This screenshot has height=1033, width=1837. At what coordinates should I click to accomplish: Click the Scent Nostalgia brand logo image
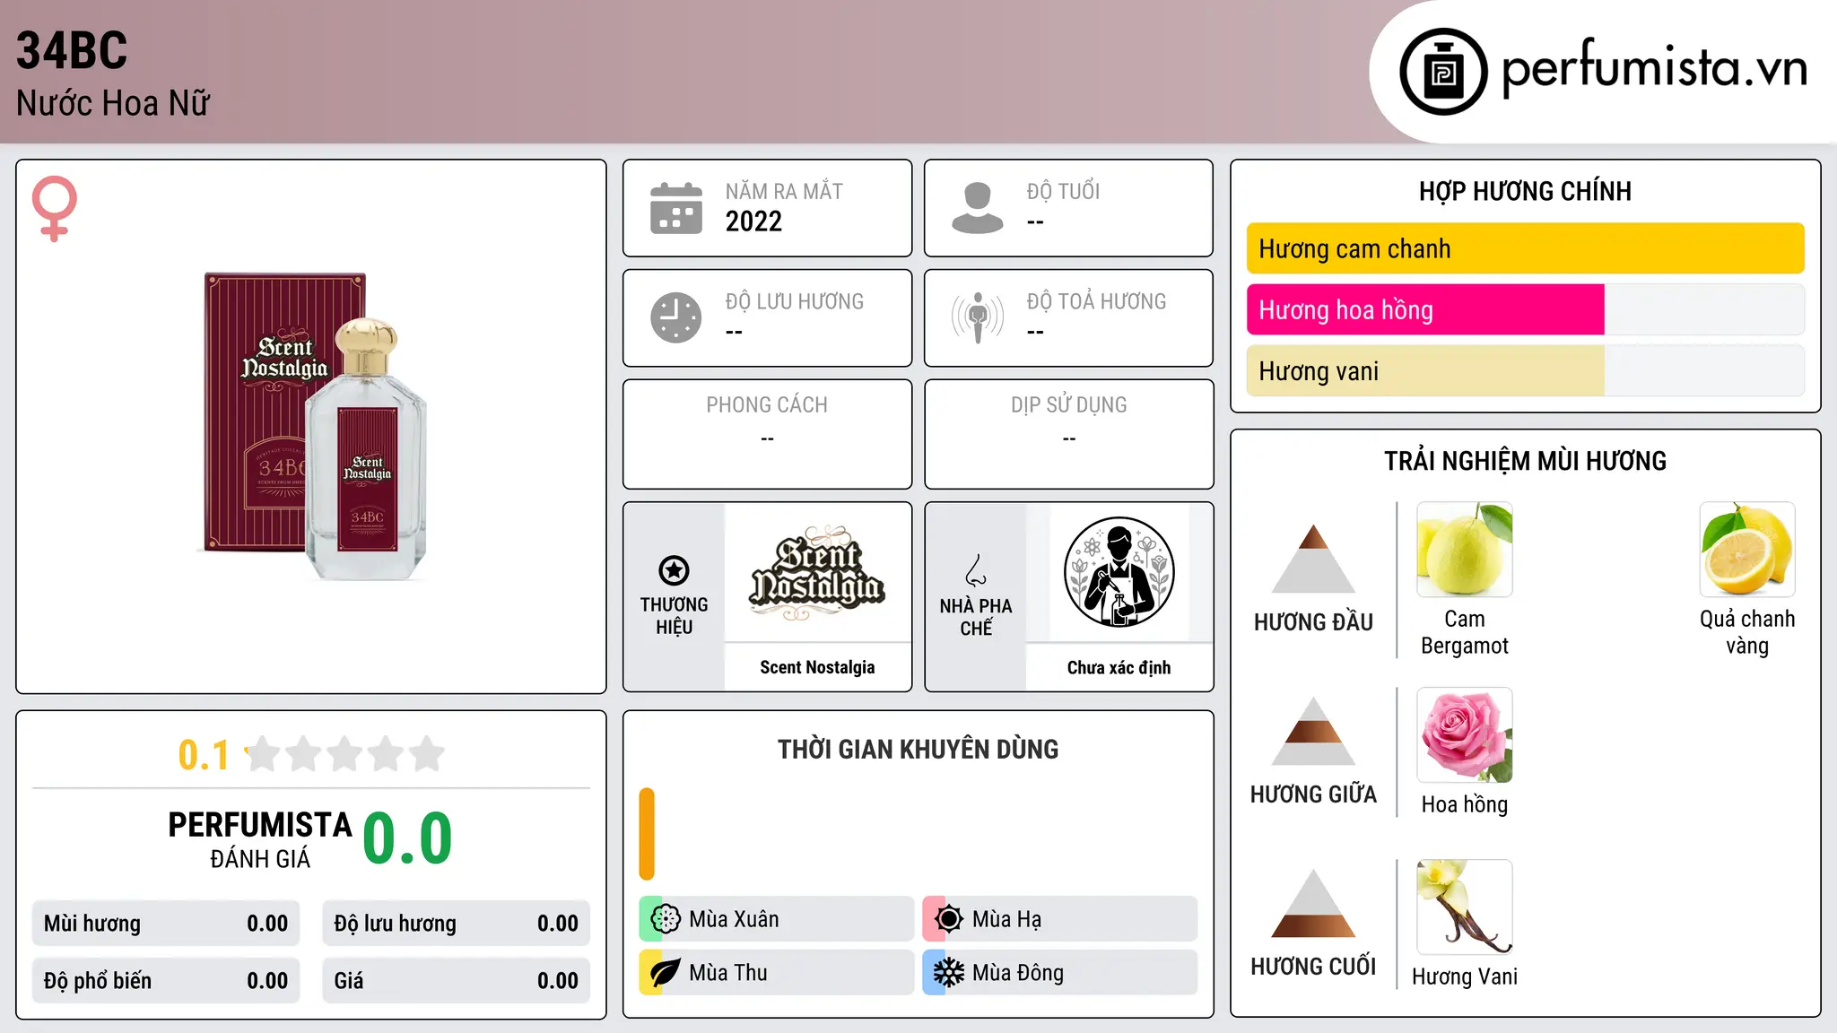click(817, 572)
